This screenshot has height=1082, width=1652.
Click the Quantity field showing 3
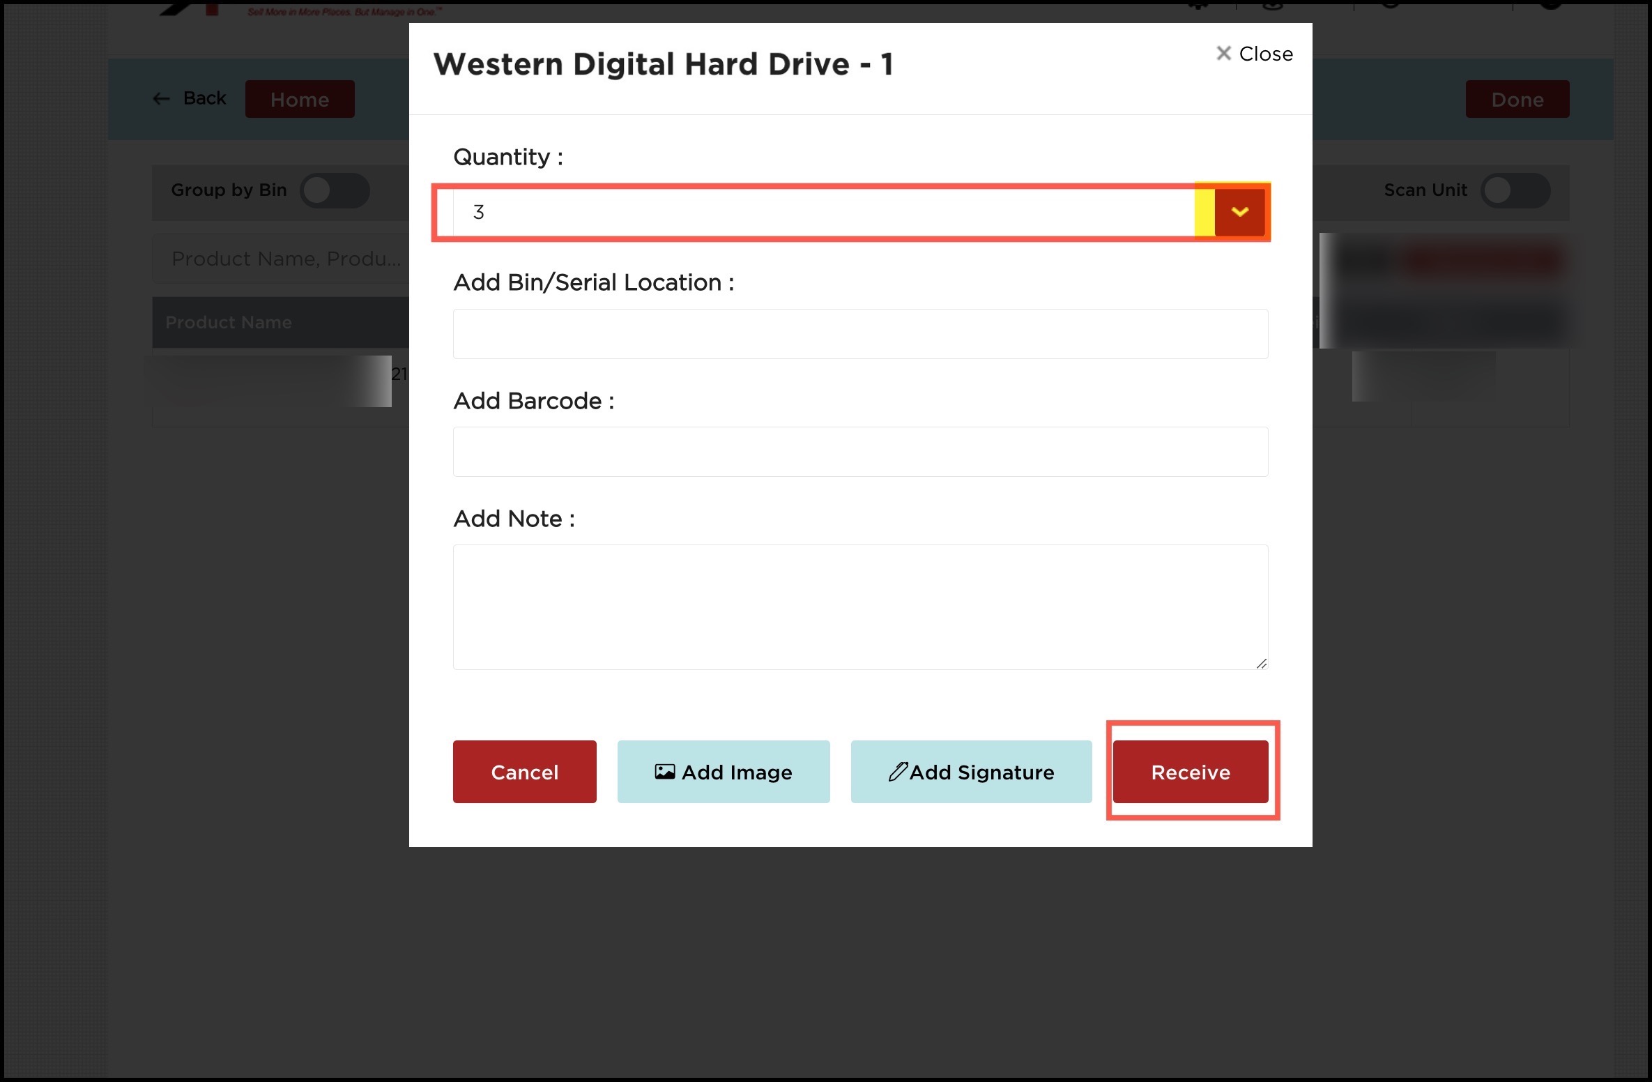tap(823, 212)
